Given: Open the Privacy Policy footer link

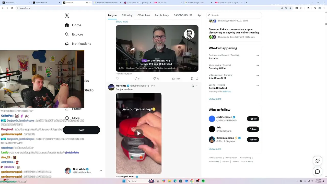Looking at the screenshot, I should click(x=231, y=158).
